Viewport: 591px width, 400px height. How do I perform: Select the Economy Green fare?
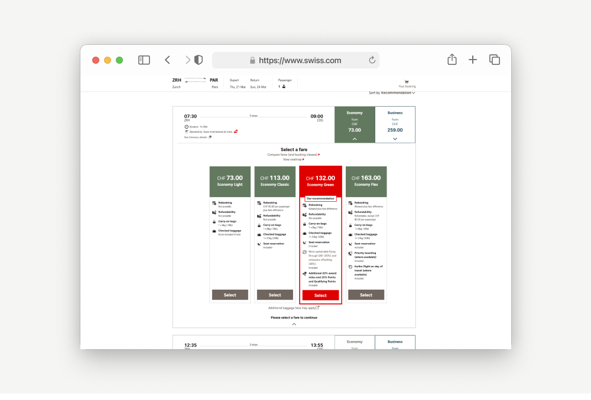tap(320, 296)
